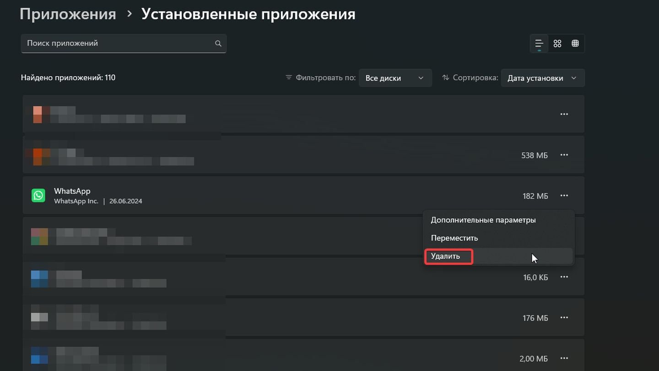This screenshot has width=659, height=371.
Task: Click the Найдено приложений: 110 text
Action: point(68,78)
